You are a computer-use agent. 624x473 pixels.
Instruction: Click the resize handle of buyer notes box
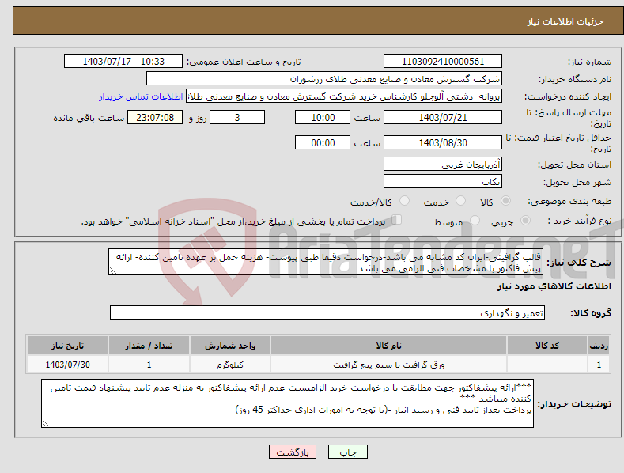pyautogui.click(x=46, y=424)
